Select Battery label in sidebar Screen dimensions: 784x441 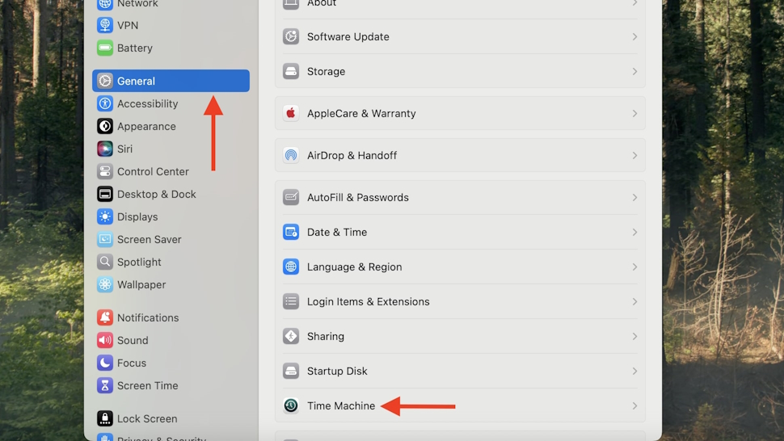[135, 48]
